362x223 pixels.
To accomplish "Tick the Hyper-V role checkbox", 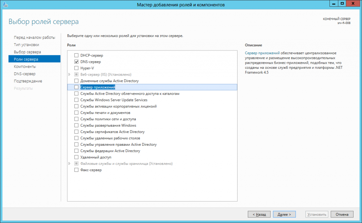I will click(x=76, y=68).
